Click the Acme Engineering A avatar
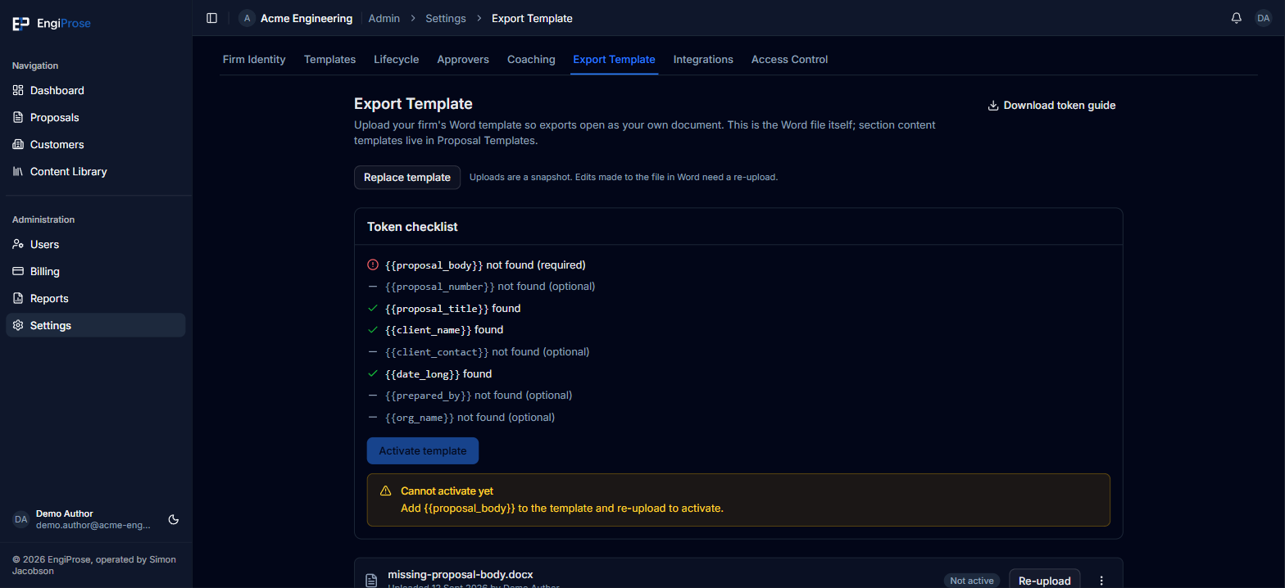Image resolution: width=1285 pixels, height=588 pixels. (247, 18)
